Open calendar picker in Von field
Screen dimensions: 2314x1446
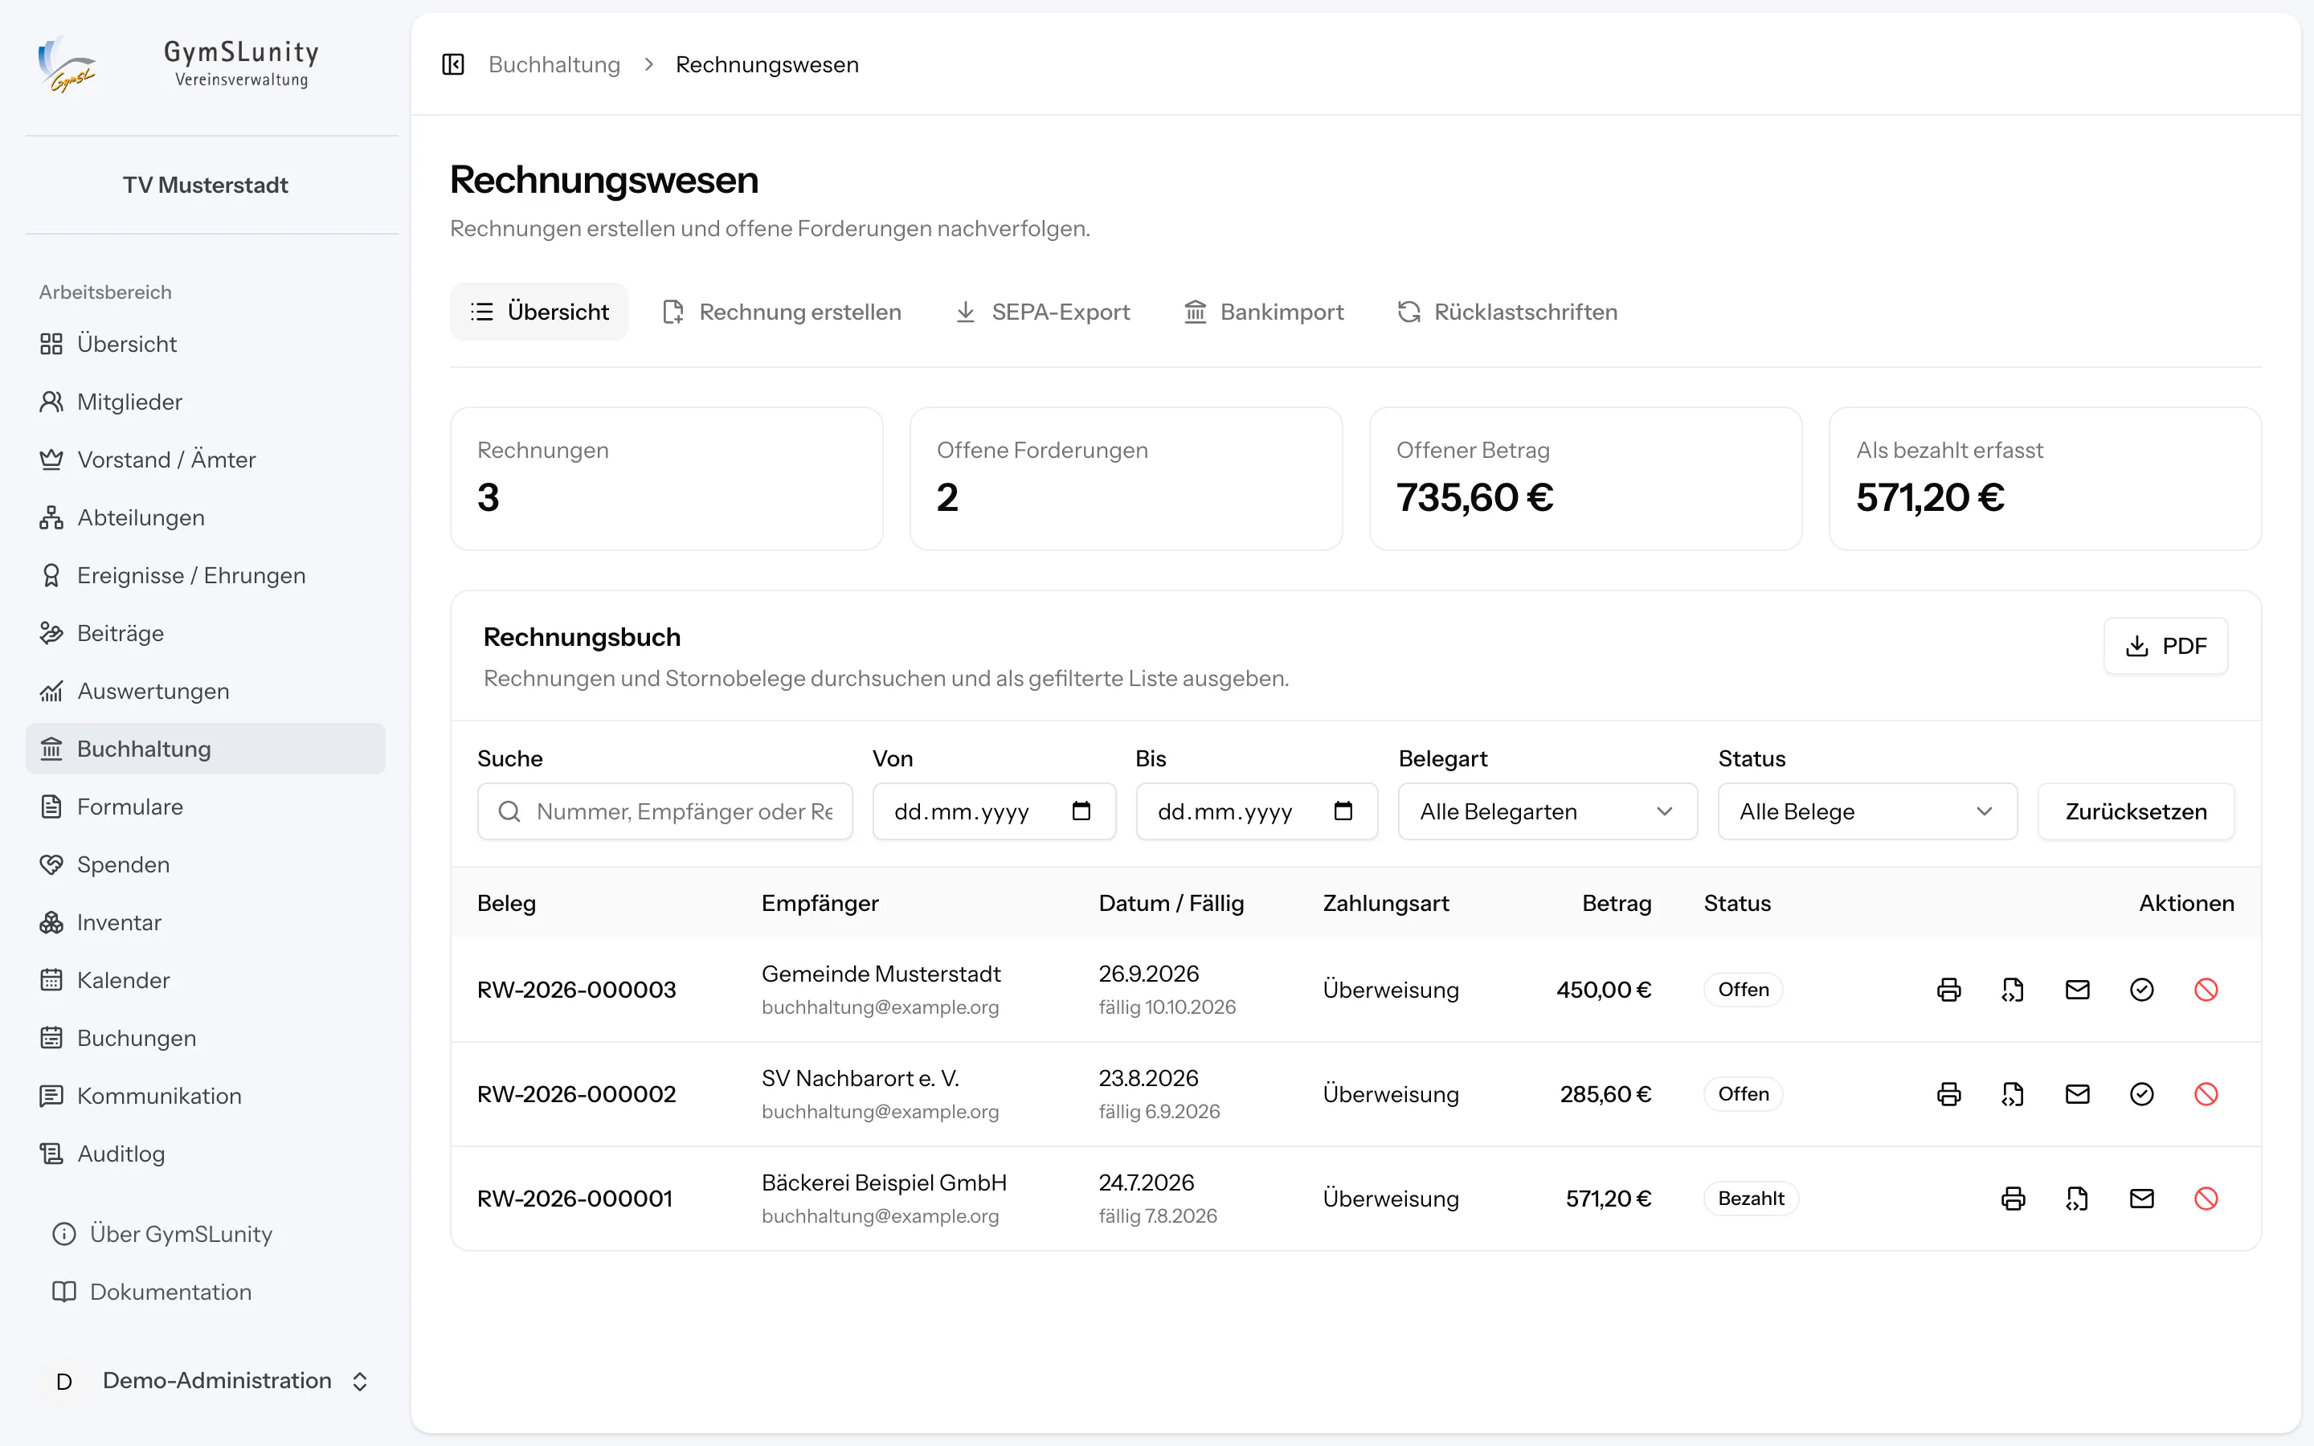pos(1081,811)
